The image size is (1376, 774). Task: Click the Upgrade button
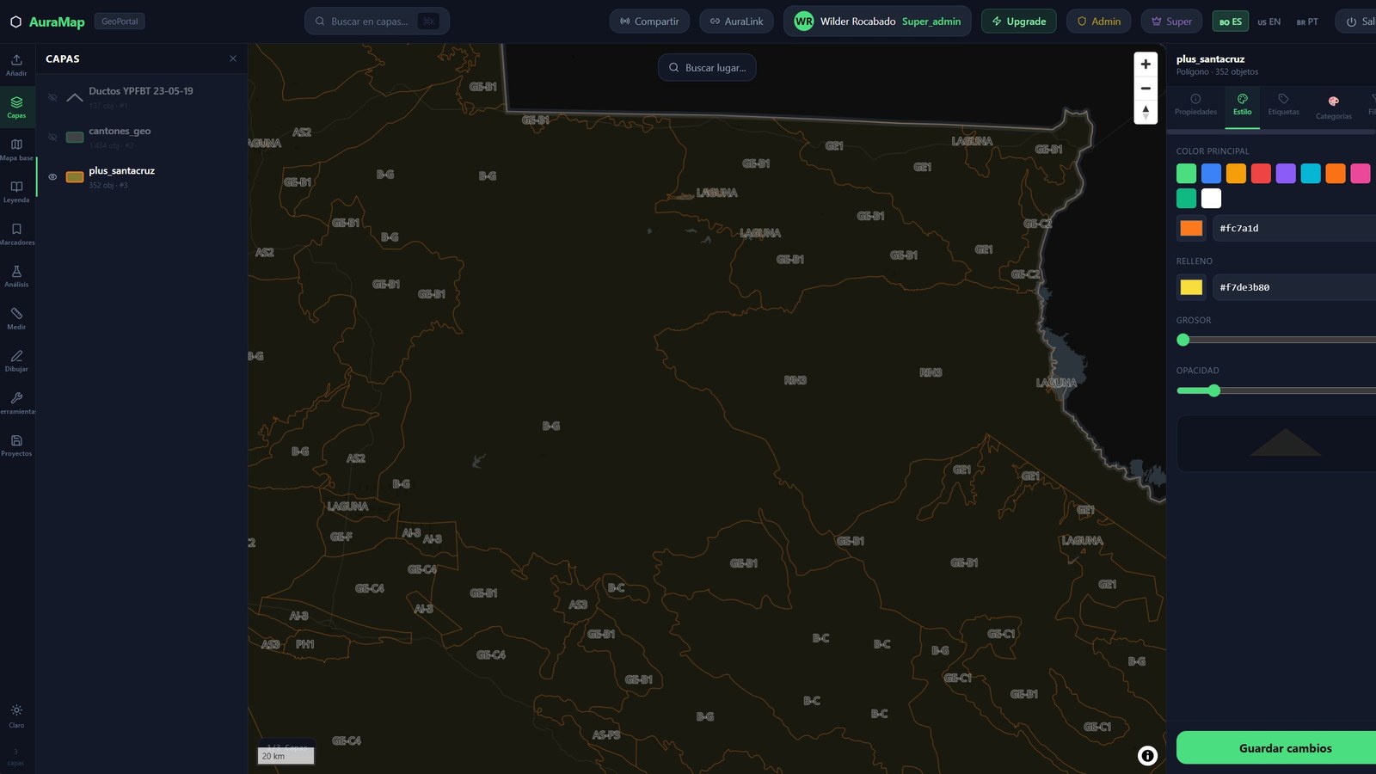click(1019, 21)
